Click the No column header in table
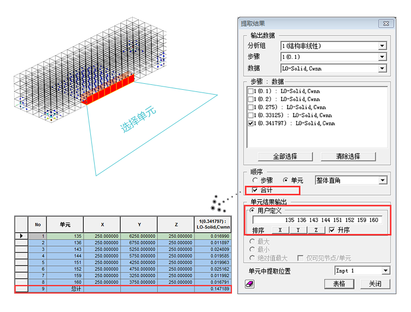Viewport: 411px width, 312px height. point(37,225)
